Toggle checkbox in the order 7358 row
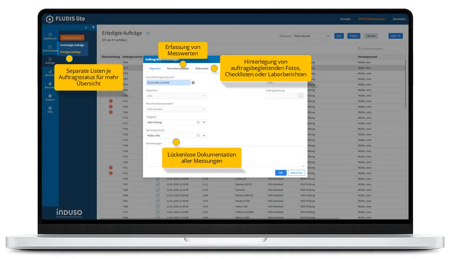This screenshot has height=259, width=450. pos(158,195)
